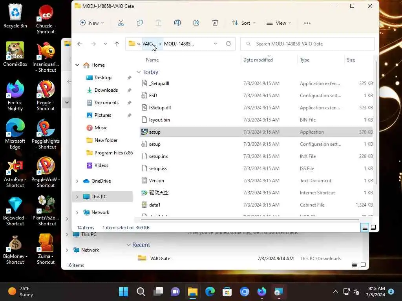402x301 pixels.
Task: Open Desktop in navigation pane
Action: pyautogui.click(x=102, y=78)
